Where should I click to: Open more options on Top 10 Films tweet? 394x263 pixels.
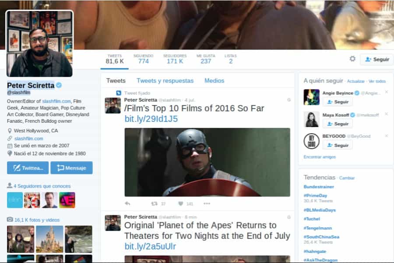[207, 203]
